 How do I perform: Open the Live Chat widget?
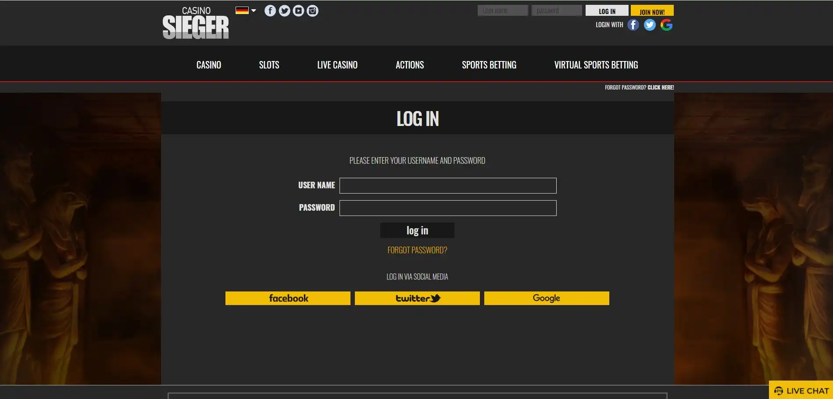pos(801,391)
